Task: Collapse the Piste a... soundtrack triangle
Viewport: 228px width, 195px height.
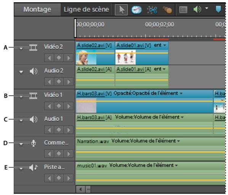Action: (21, 169)
